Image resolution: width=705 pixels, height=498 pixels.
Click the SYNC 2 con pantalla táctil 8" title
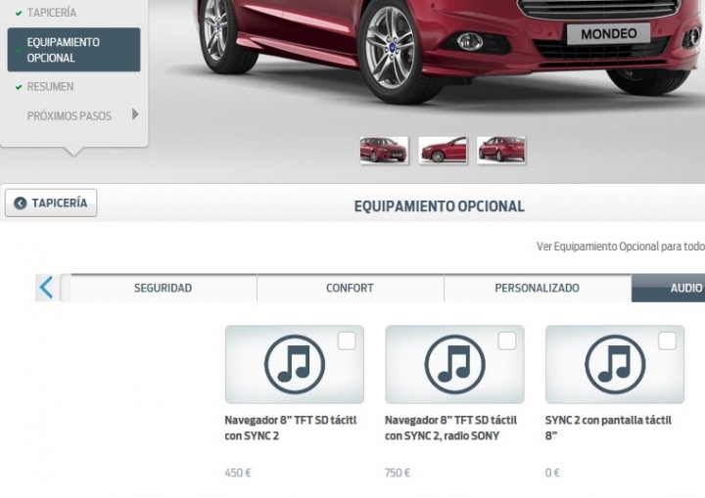[x=608, y=428]
